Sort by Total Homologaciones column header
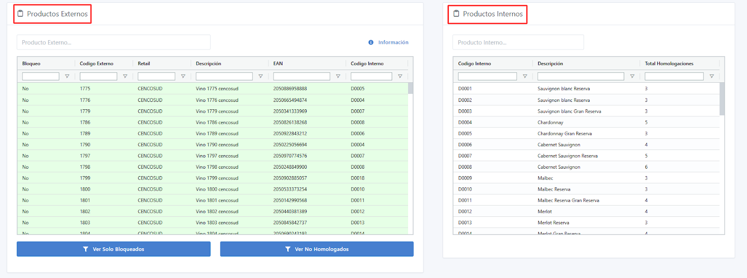This screenshot has width=747, height=278. (669, 64)
